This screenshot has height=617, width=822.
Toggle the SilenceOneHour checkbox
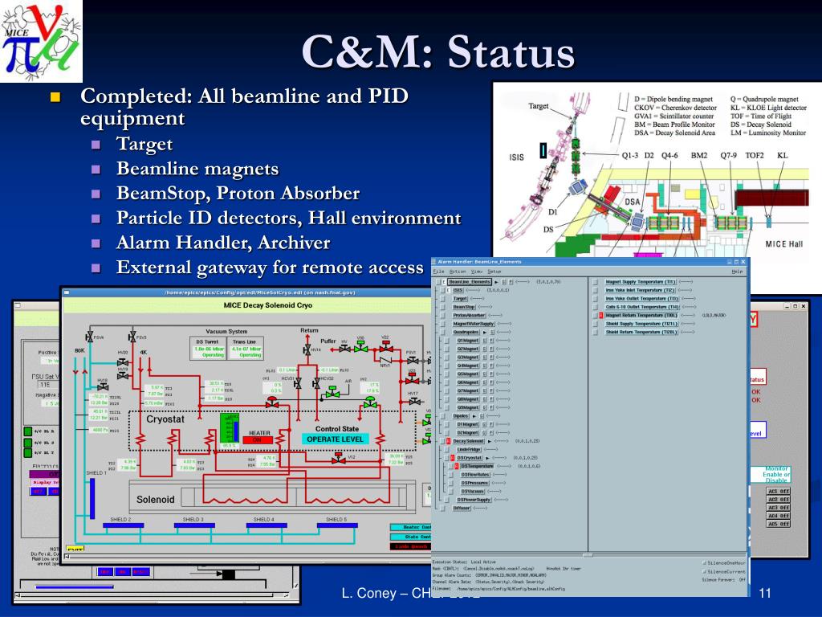point(703,563)
